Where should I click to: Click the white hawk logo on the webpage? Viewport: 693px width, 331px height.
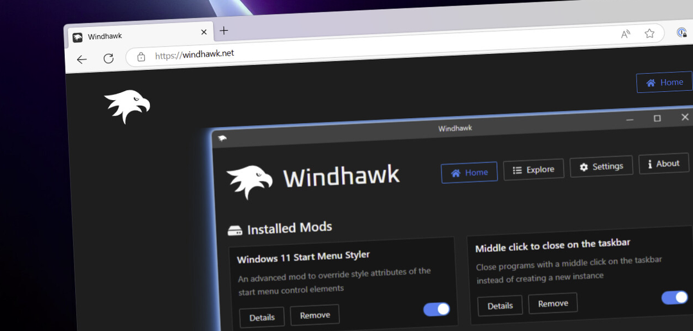point(127,106)
